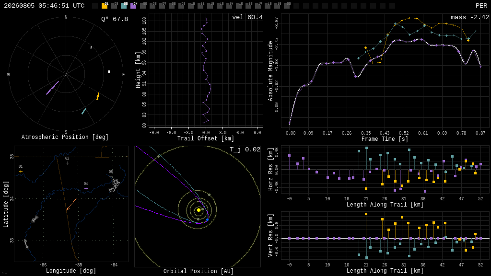Select station box 20 in top bar
This screenshot has height=276, width=491.
coord(287,5)
